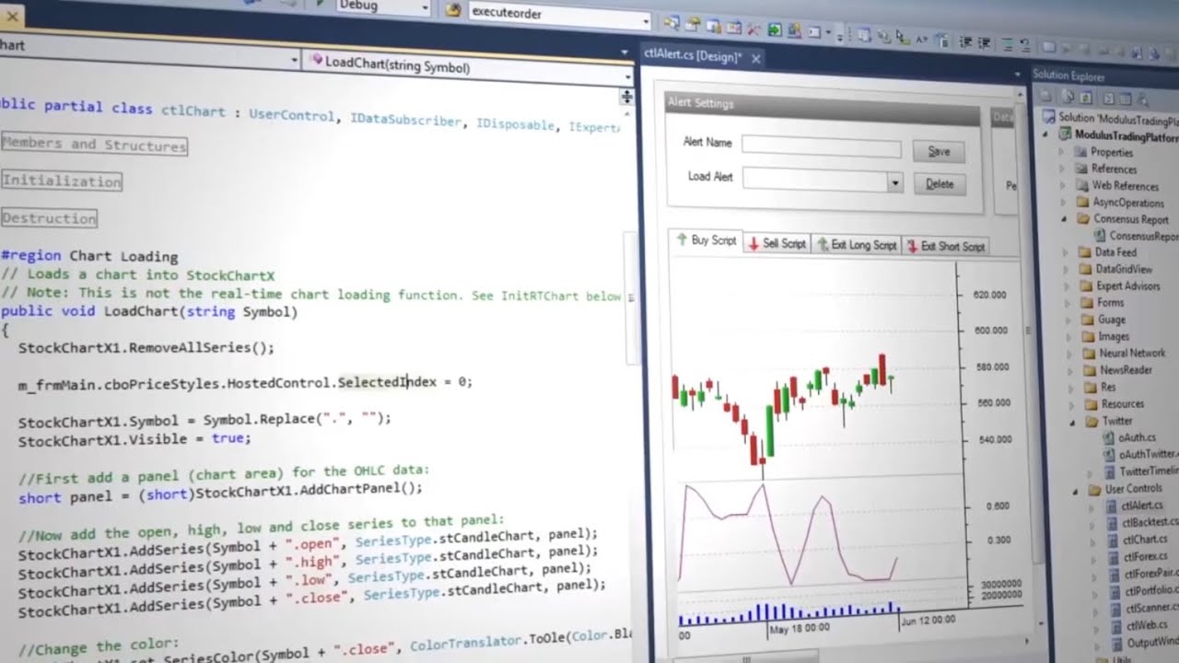The height and width of the screenshot is (663, 1179).
Task: Select ctlAlert.cs in Solution Explorer
Action: click(x=1142, y=506)
